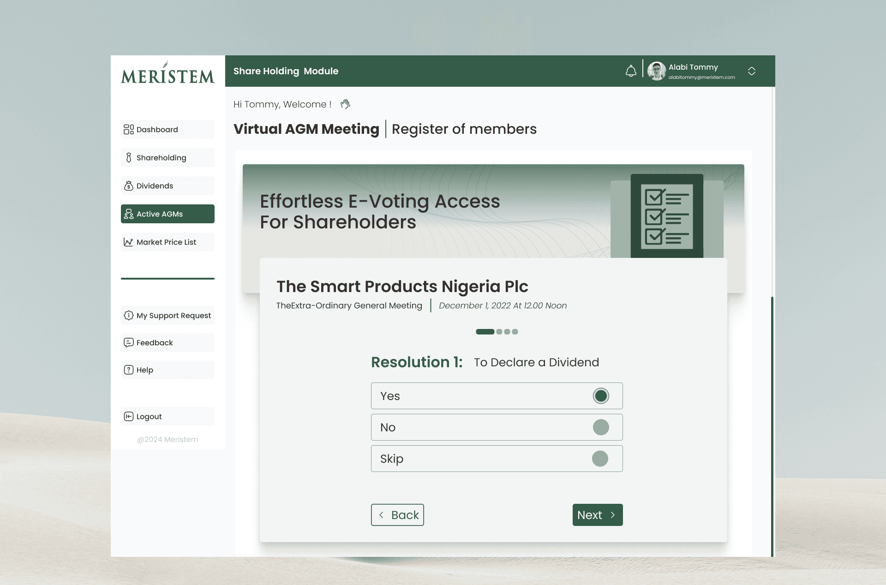Click the Market Price List chart icon

click(128, 242)
